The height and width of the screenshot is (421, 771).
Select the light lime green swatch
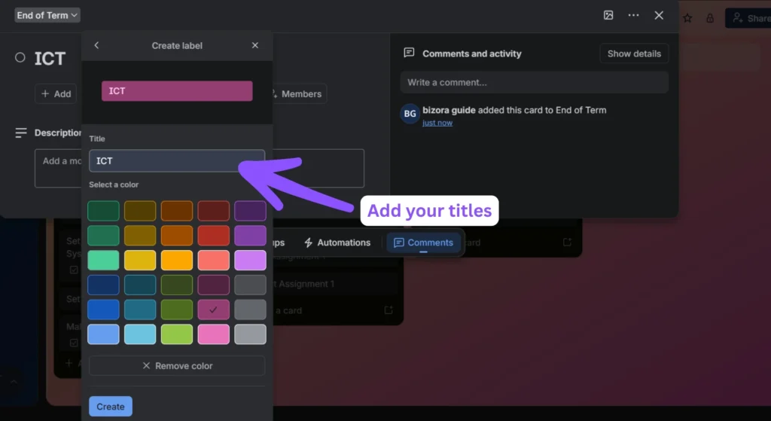[176, 334]
